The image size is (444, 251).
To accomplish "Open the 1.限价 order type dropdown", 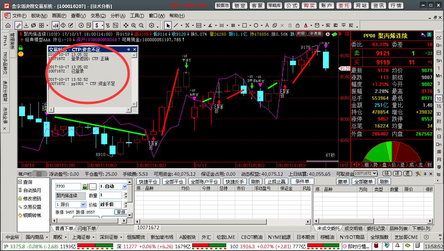I will pyautogui.click(x=83, y=205).
